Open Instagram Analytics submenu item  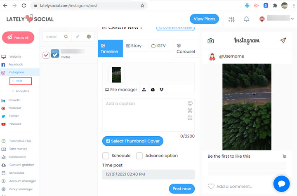[x=22, y=91]
